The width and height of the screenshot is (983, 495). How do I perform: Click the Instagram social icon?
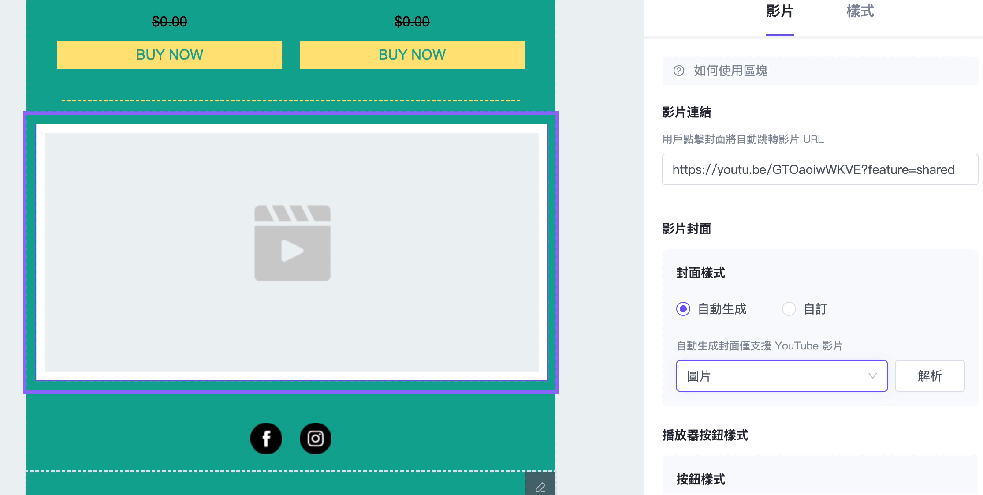coord(315,438)
